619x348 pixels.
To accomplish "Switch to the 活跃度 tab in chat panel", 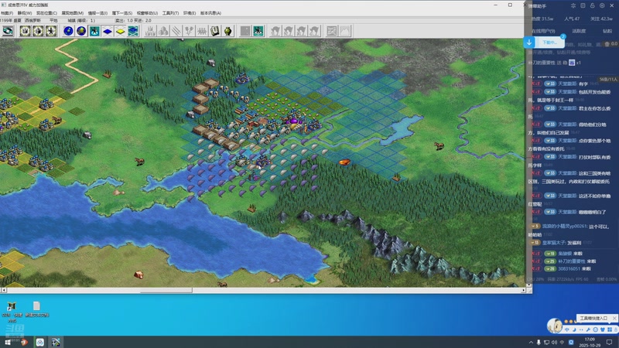I will tap(579, 31).
